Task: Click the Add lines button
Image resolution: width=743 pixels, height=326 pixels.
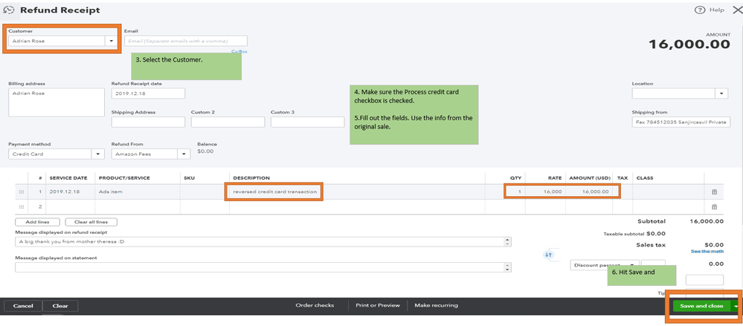Action: click(x=37, y=222)
